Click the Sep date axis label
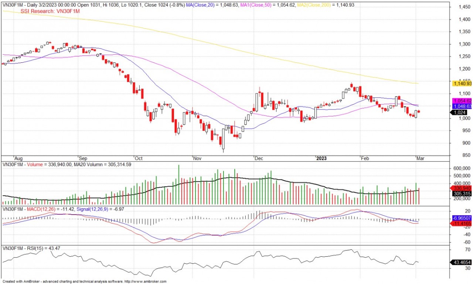This screenshot has height=284, width=473. [x=83, y=158]
